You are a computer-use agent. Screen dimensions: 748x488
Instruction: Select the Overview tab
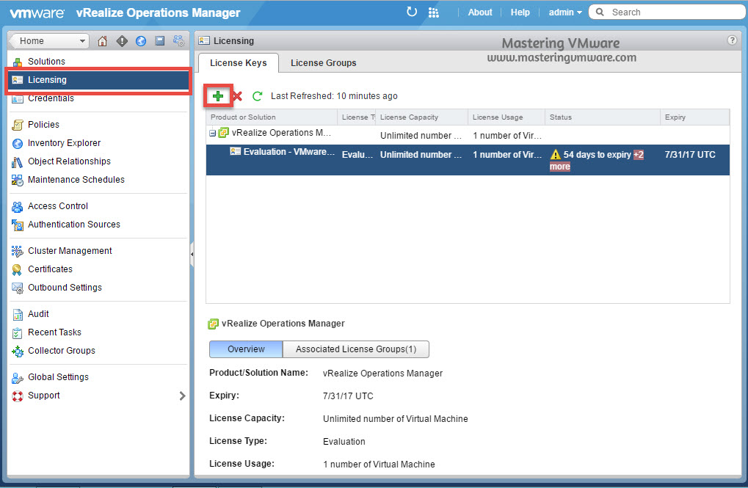(x=246, y=349)
